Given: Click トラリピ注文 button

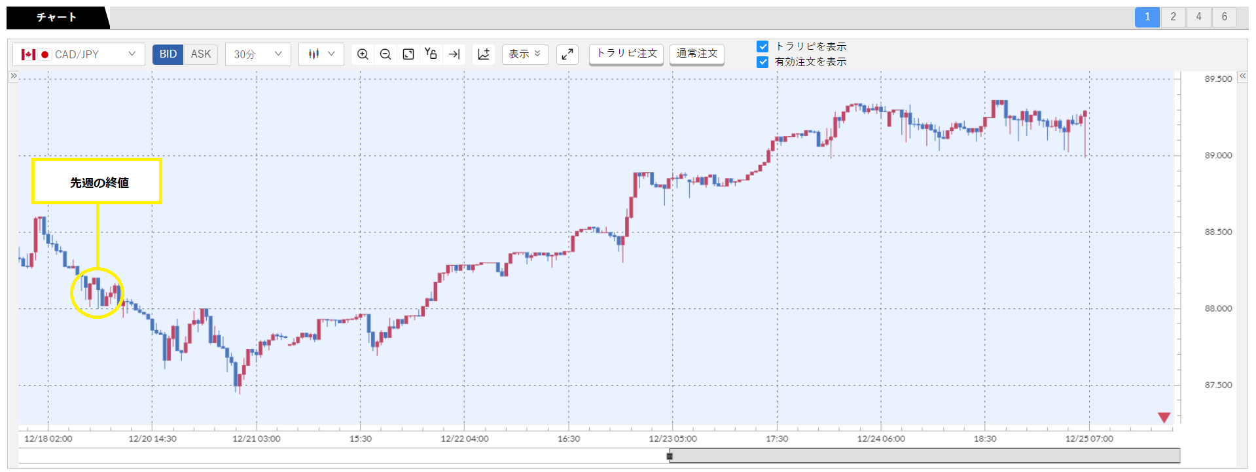Looking at the screenshot, I should click(626, 54).
